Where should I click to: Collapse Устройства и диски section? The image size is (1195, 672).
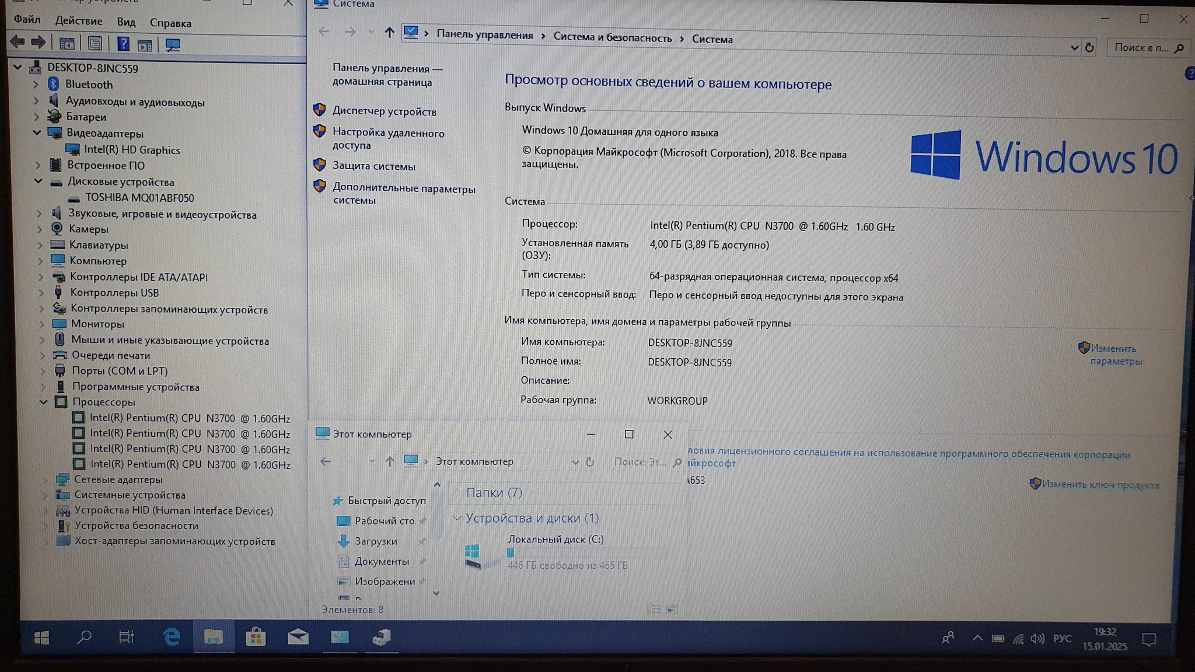pos(457,518)
